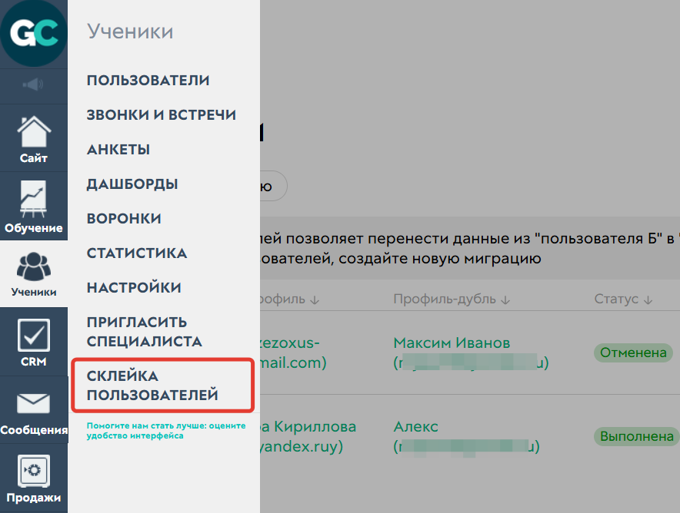Screen dimensions: 680x513
Task: Click the Отменена status badge
Action: coord(633,352)
